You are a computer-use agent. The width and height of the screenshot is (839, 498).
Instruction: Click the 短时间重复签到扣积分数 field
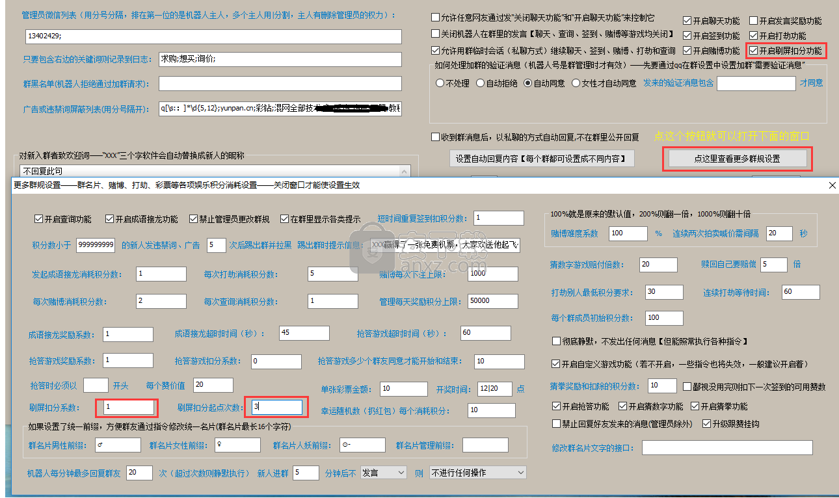[x=498, y=218]
